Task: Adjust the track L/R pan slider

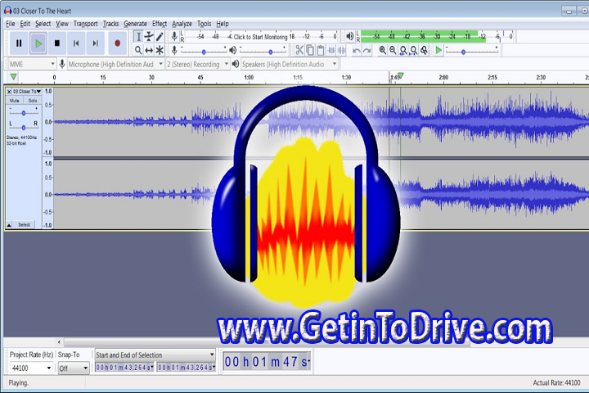Action: point(23,126)
